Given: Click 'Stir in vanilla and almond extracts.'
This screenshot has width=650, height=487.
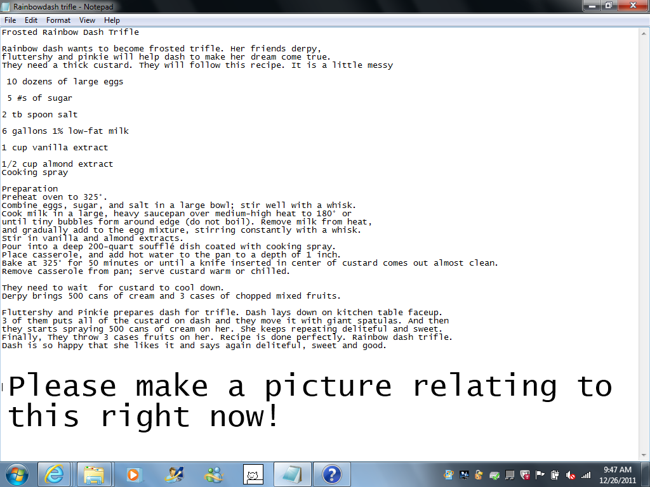Looking at the screenshot, I should [x=93, y=238].
